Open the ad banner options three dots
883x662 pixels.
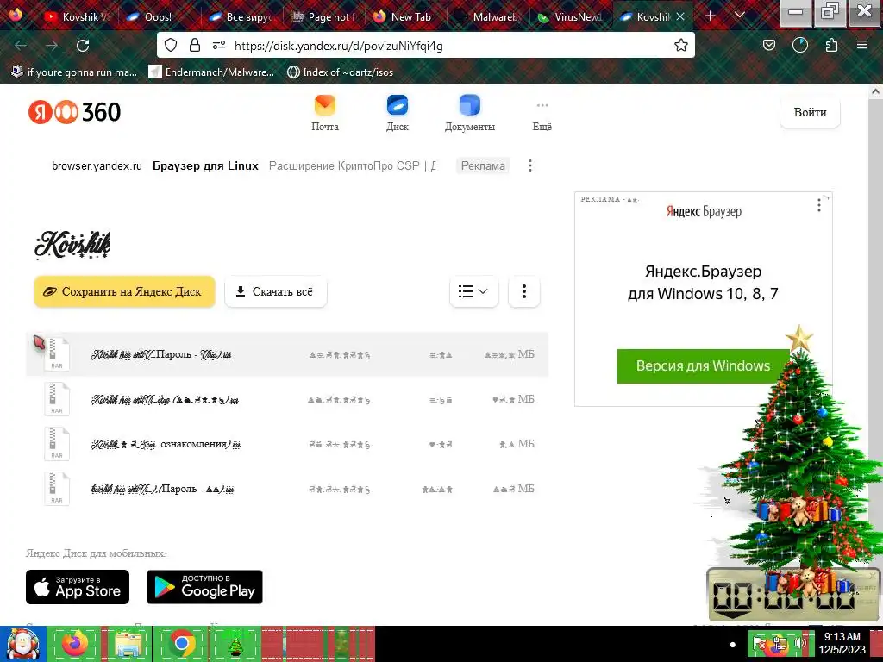[x=530, y=165]
